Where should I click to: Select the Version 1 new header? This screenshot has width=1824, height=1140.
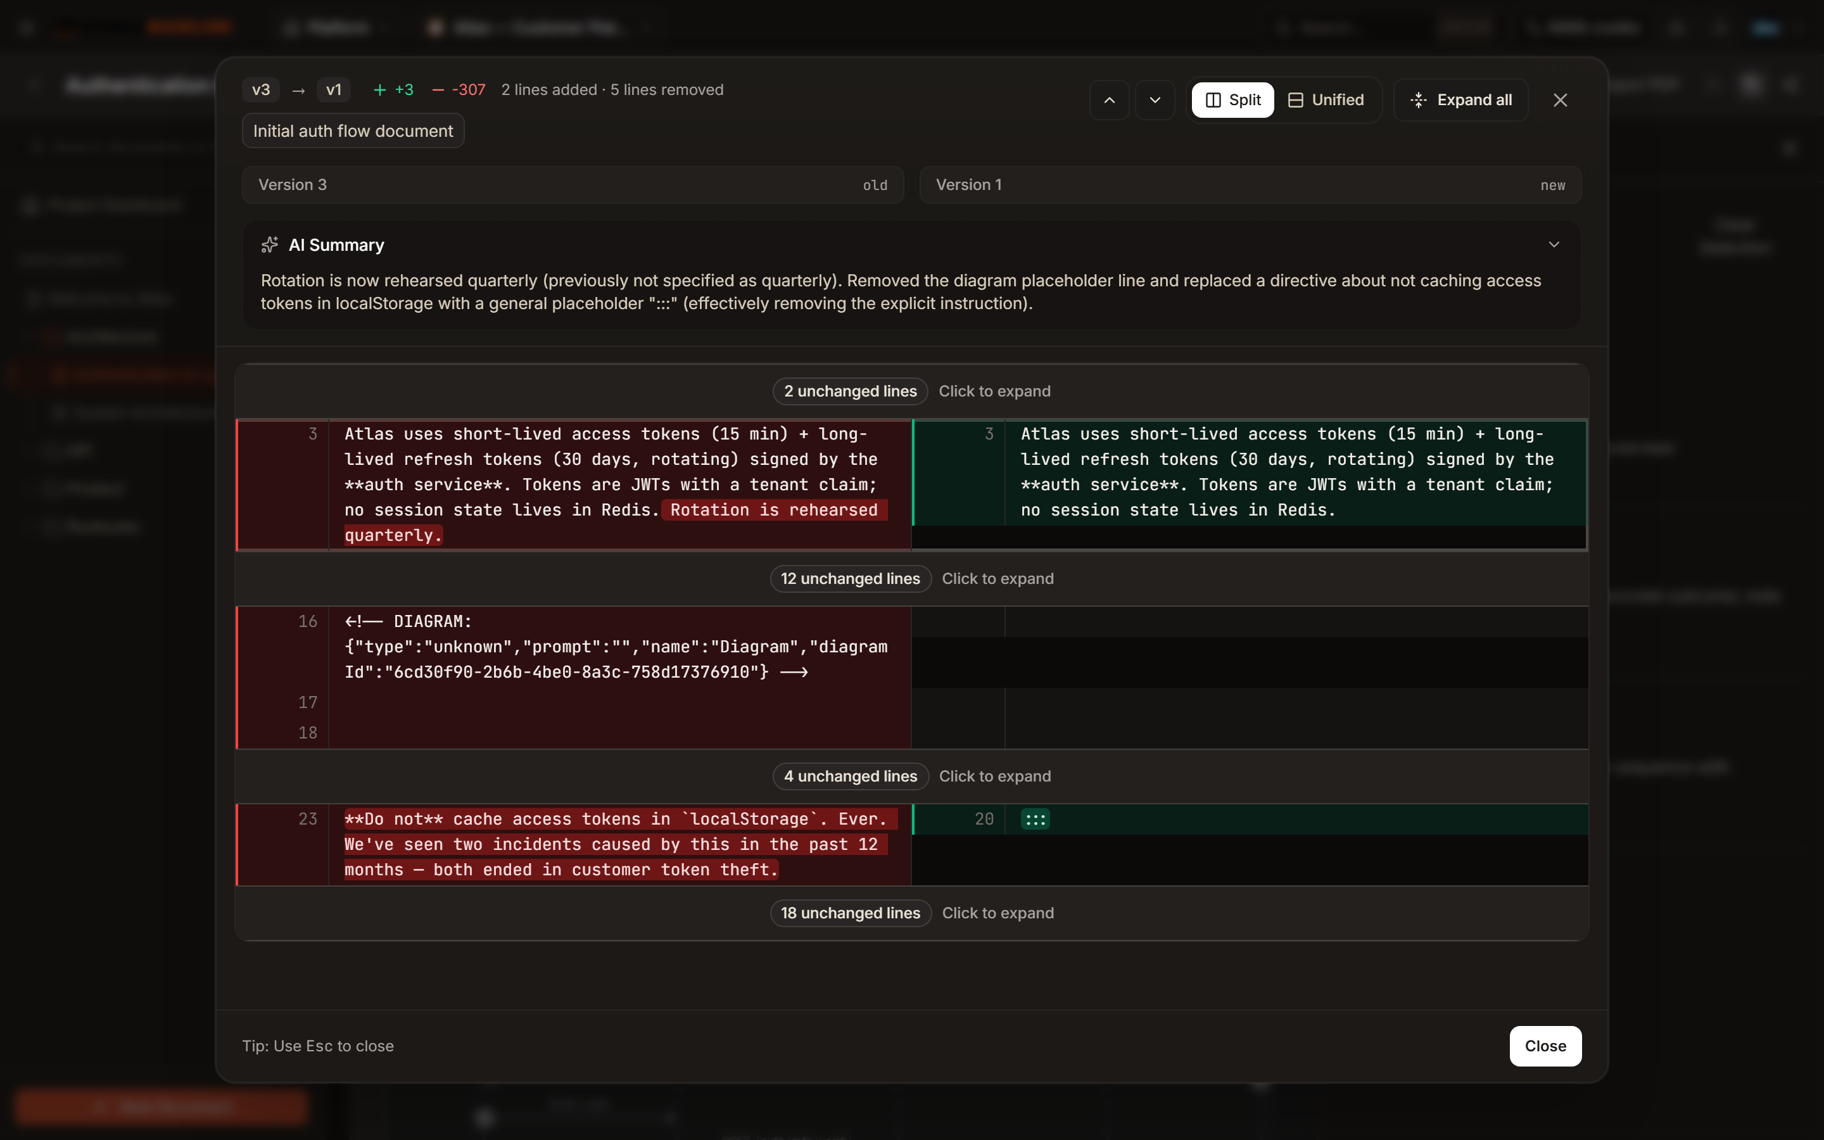[1250, 185]
